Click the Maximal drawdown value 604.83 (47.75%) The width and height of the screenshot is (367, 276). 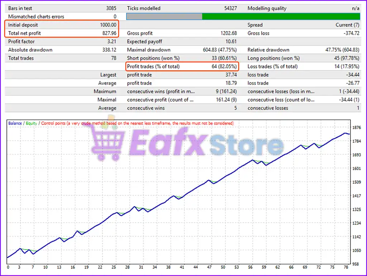[x=220, y=50]
